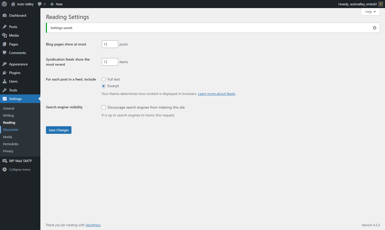Click the Comments sidebar menu label

pyautogui.click(x=17, y=53)
